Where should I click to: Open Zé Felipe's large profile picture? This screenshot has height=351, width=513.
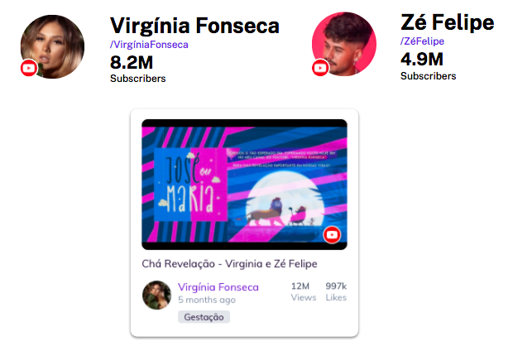(344, 44)
